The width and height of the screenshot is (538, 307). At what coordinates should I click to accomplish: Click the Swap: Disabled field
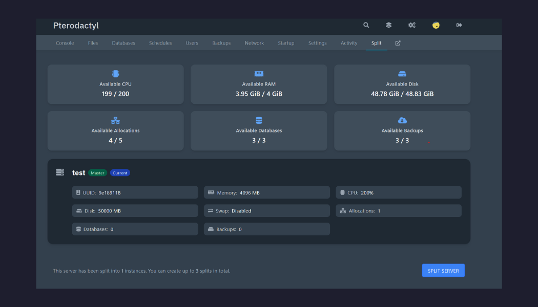pos(267,211)
